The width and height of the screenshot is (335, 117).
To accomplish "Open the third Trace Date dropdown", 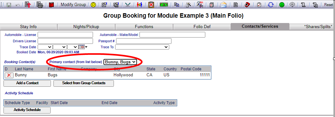I will pyautogui.click(x=73, y=47).
